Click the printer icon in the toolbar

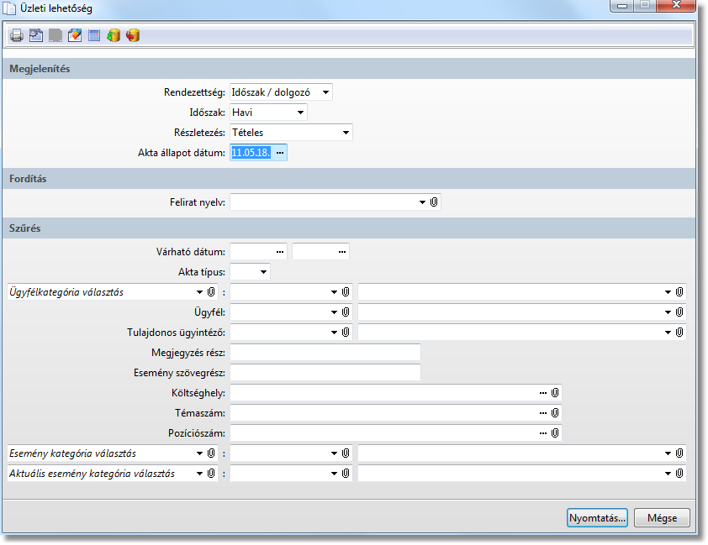click(x=16, y=35)
